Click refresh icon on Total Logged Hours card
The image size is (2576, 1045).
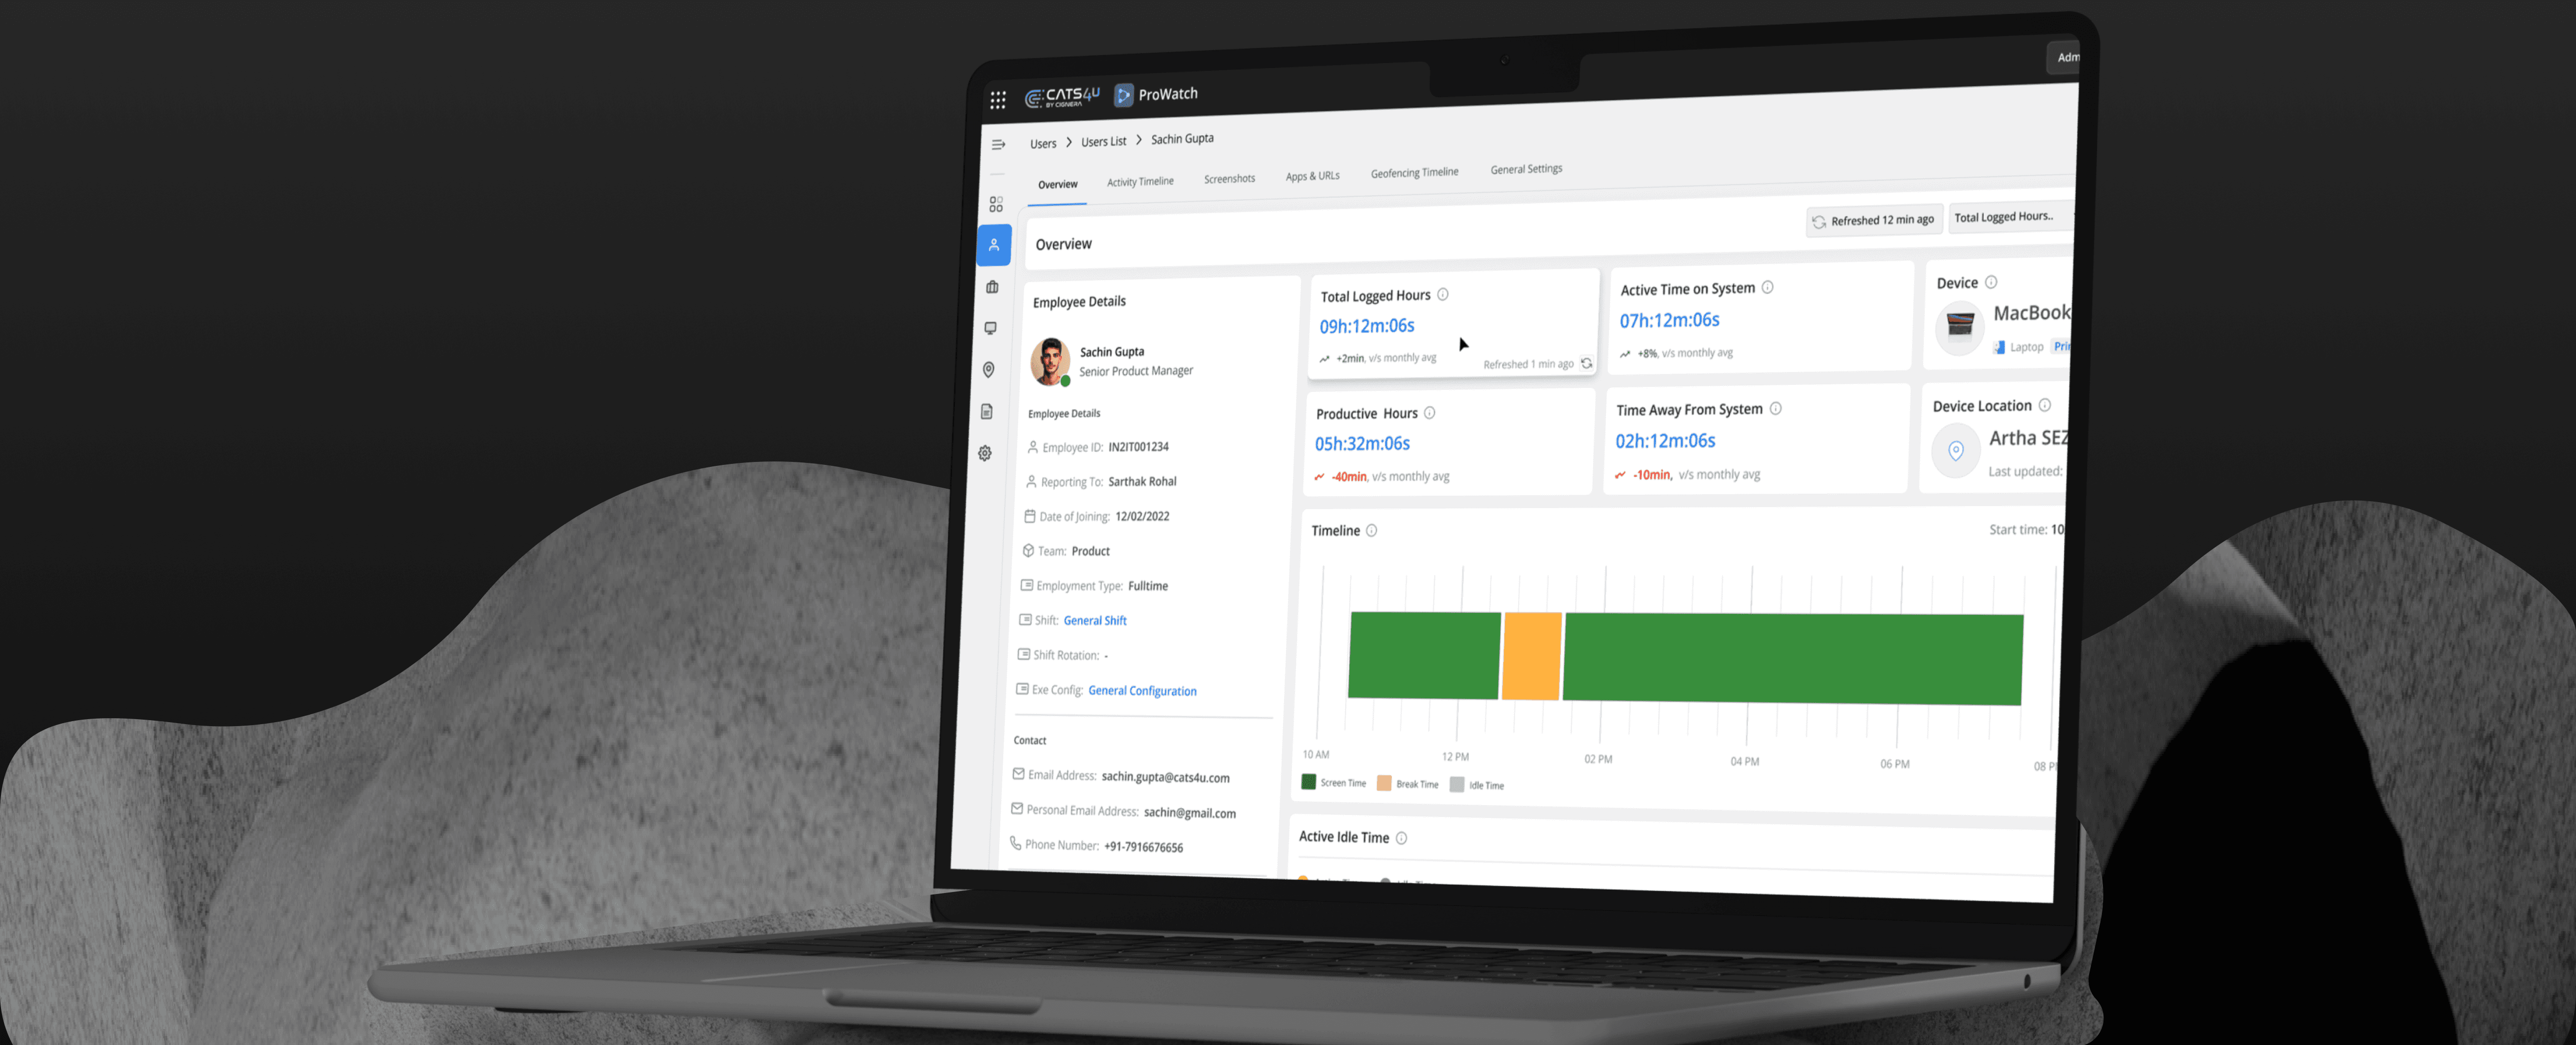1586,364
